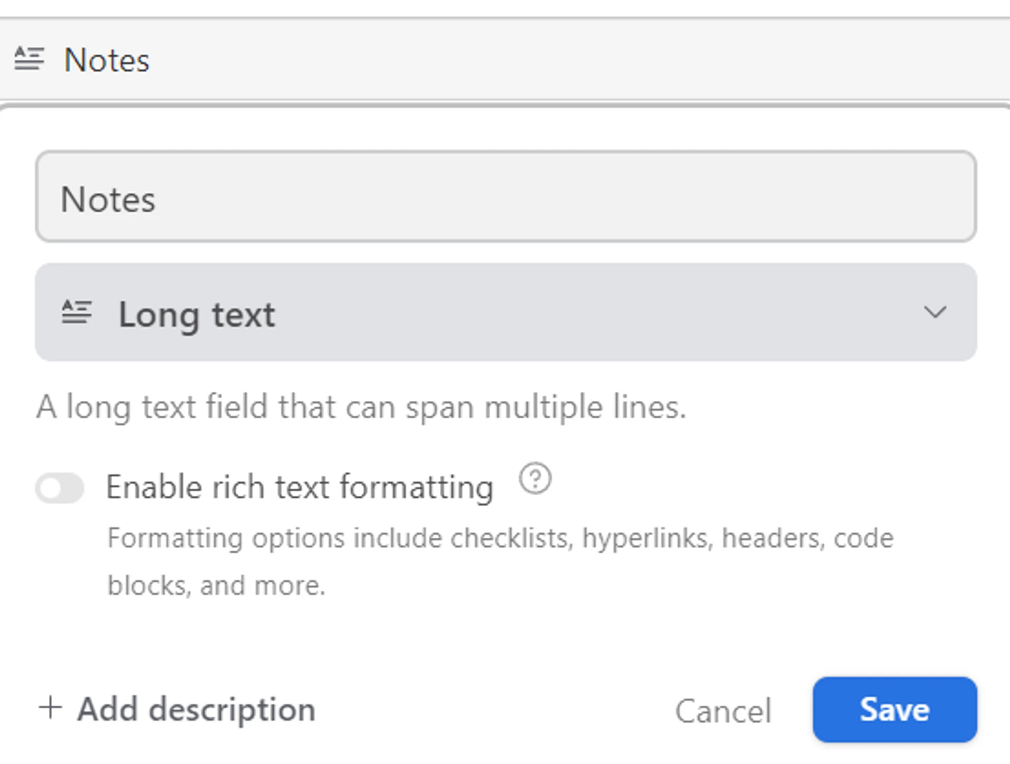The width and height of the screenshot is (1010, 764).
Task: Click the question mark help icon
Action: (x=535, y=478)
